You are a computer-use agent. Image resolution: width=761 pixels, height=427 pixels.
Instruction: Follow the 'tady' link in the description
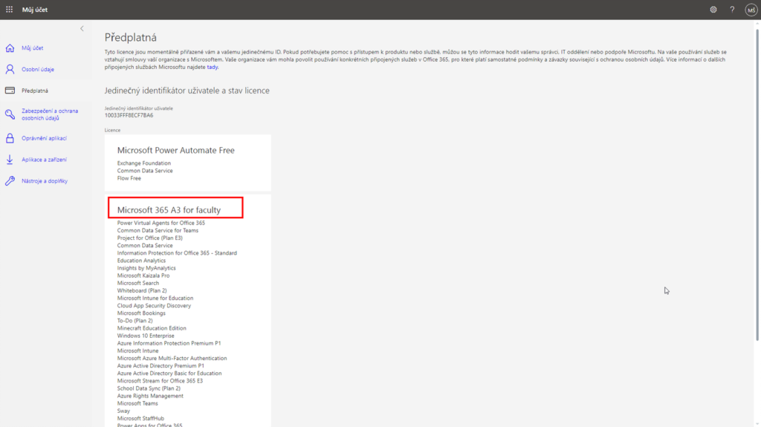click(212, 67)
